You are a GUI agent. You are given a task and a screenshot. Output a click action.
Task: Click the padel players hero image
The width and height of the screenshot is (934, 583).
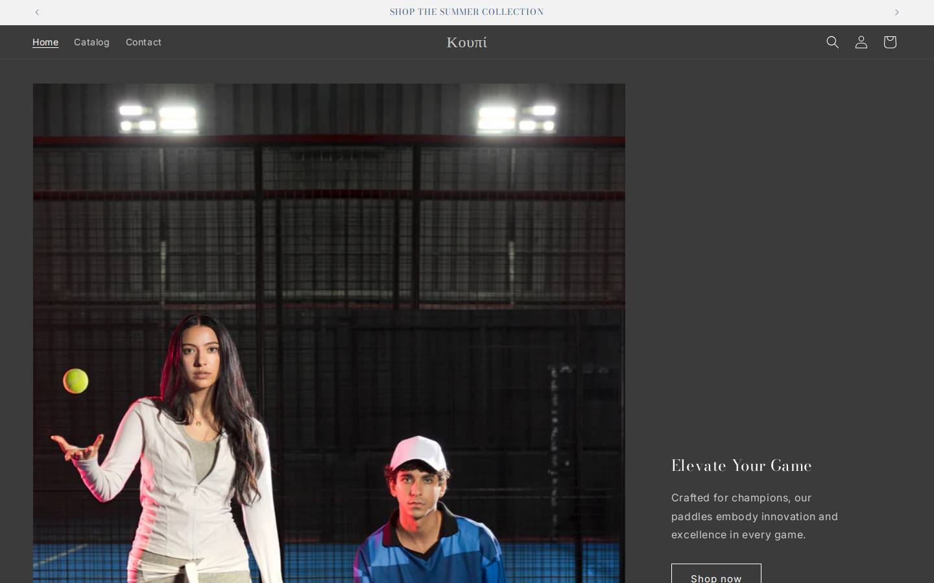[329, 333]
